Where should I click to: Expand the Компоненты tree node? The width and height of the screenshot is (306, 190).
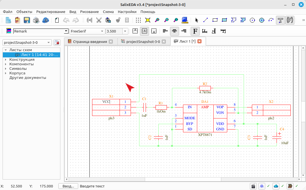pos(6,64)
